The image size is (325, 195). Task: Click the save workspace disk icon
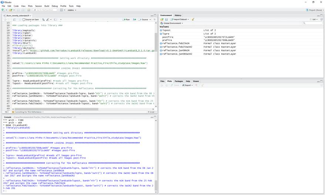click(x=166, y=19)
